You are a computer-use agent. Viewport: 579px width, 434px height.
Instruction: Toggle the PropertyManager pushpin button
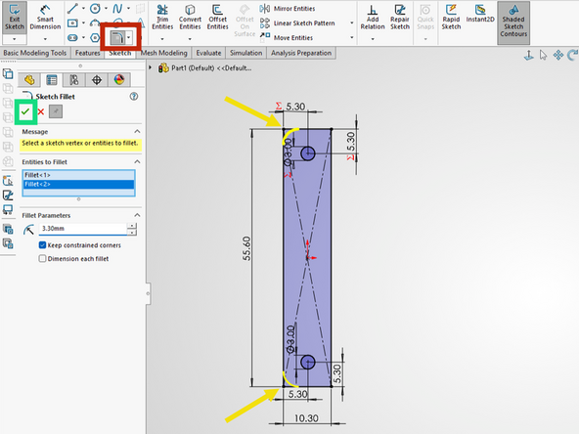56,111
